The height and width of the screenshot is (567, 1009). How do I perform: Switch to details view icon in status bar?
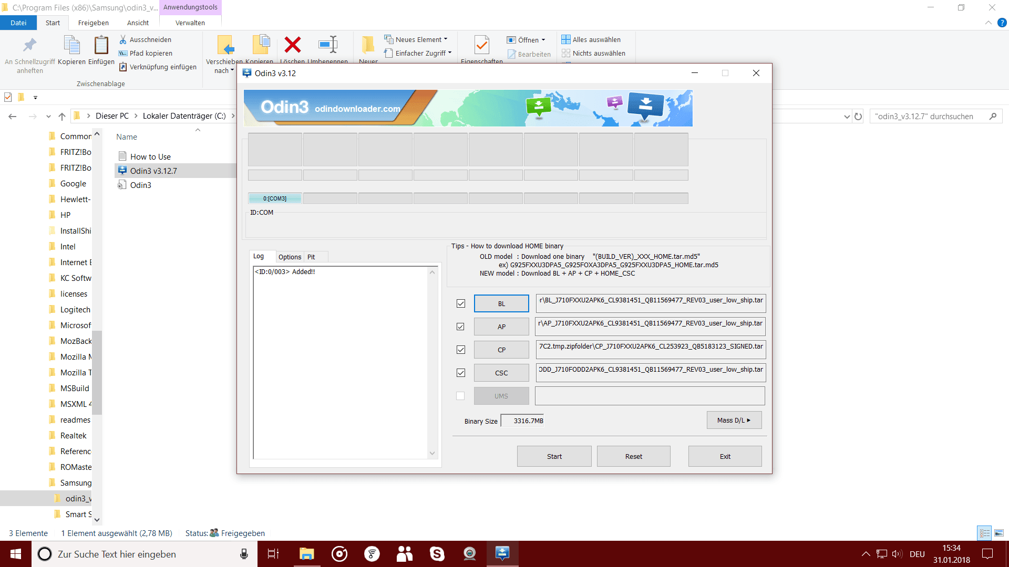pyautogui.click(x=984, y=533)
